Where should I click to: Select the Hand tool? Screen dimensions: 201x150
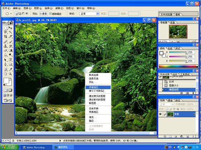(x=5, y=74)
